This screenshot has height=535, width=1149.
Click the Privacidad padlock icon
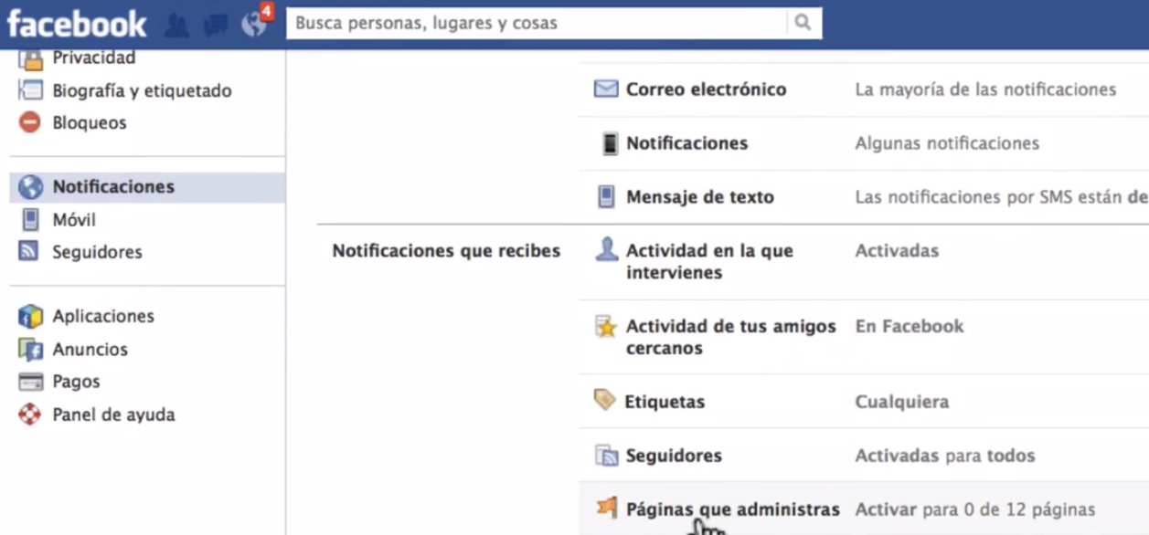coord(30,59)
